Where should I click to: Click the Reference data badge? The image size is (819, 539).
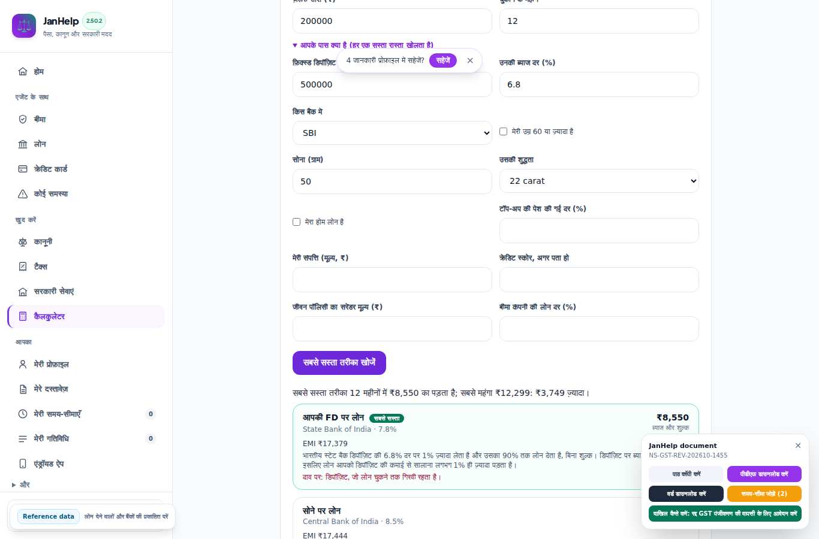pyautogui.click(x=49, y=516)
